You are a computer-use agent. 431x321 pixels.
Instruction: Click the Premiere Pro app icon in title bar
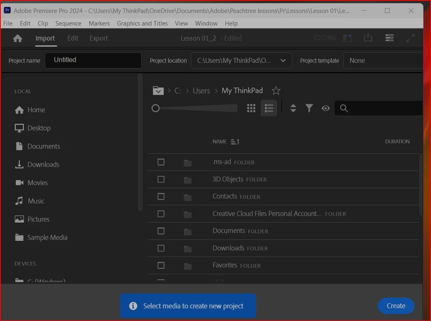[7, 11]
